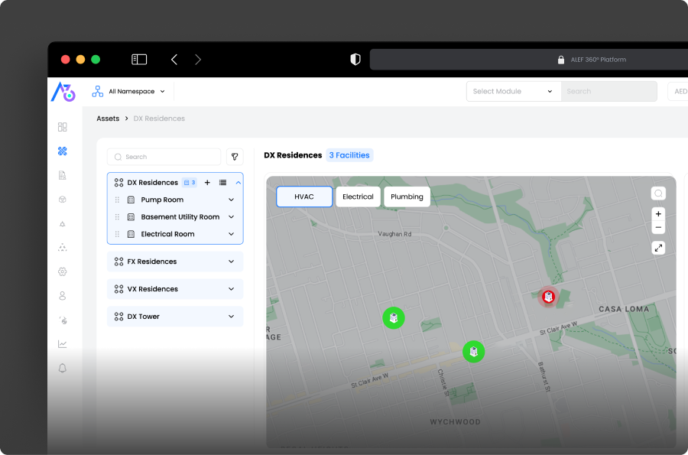Expand map to fullscreen
The image size is (688, 455).
[658, 248]
